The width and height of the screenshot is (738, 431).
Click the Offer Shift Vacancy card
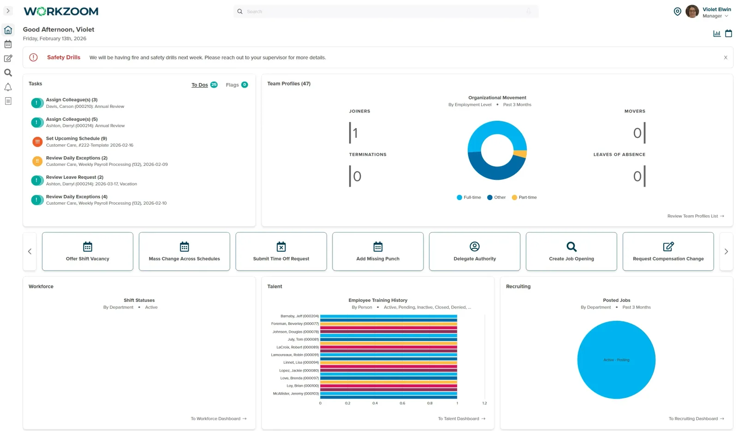point(88,252)
